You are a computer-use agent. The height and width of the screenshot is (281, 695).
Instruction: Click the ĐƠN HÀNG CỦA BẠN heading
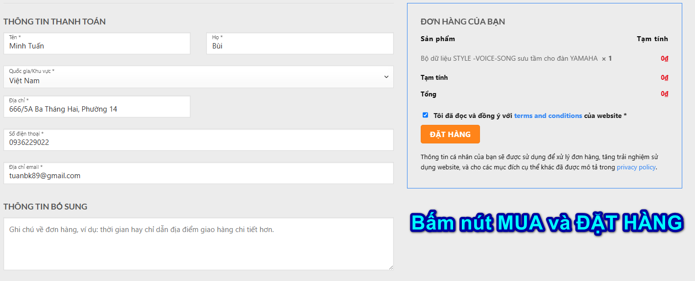[x=463, y=22]
